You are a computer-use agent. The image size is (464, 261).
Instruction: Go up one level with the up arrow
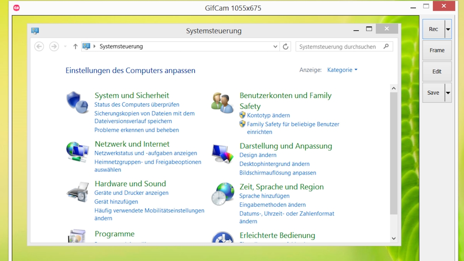pos(75,46)
